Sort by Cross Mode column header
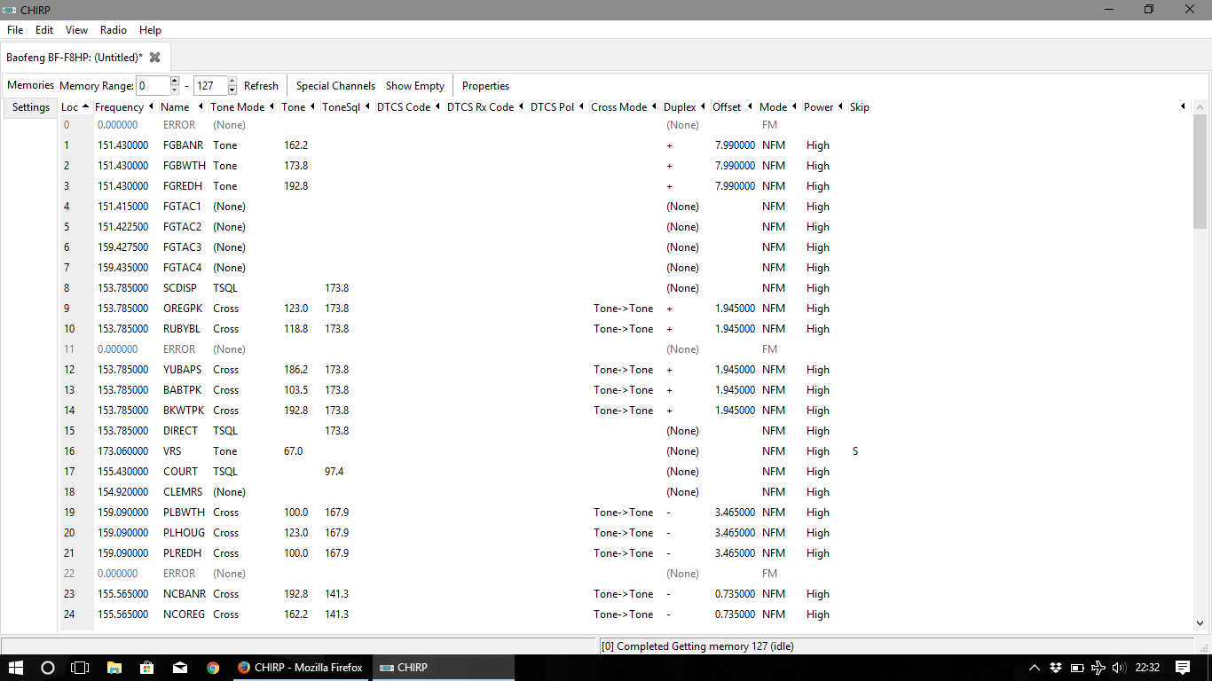1212x681 pixels. tap(625, 107)
